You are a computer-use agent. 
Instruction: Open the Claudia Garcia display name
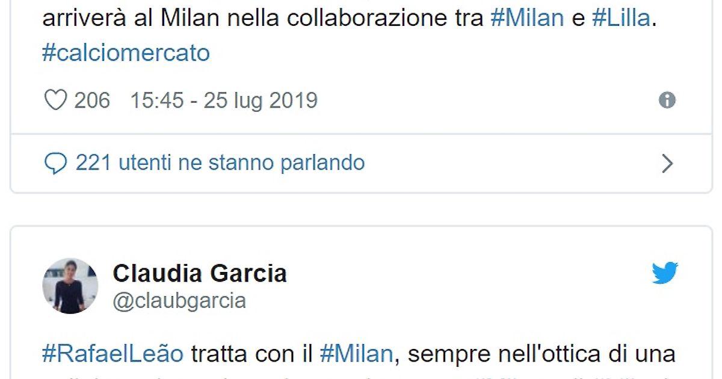200,274
